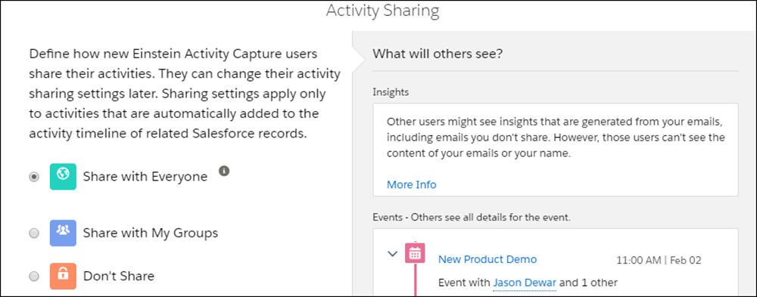This screenshot has height=297, width=757.
Task: Open the New Product Demo event link
Action: point(487,259)
